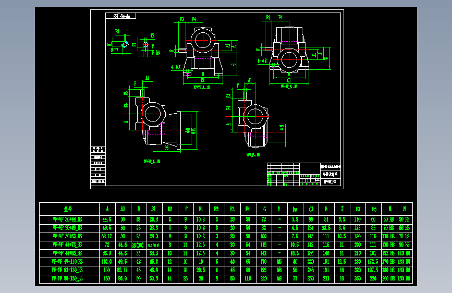452x293 pixels.
Task: Click value 245 in the C1 column
Action: [x=311, y=270]
